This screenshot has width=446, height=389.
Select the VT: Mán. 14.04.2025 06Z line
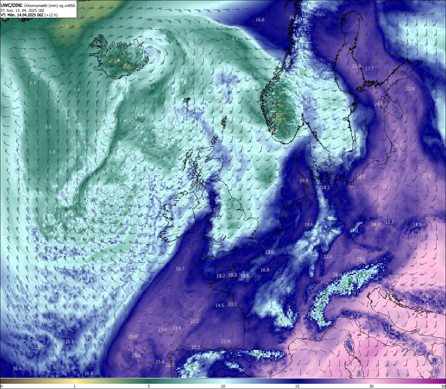pyautogui.click(x=29, y=15)
